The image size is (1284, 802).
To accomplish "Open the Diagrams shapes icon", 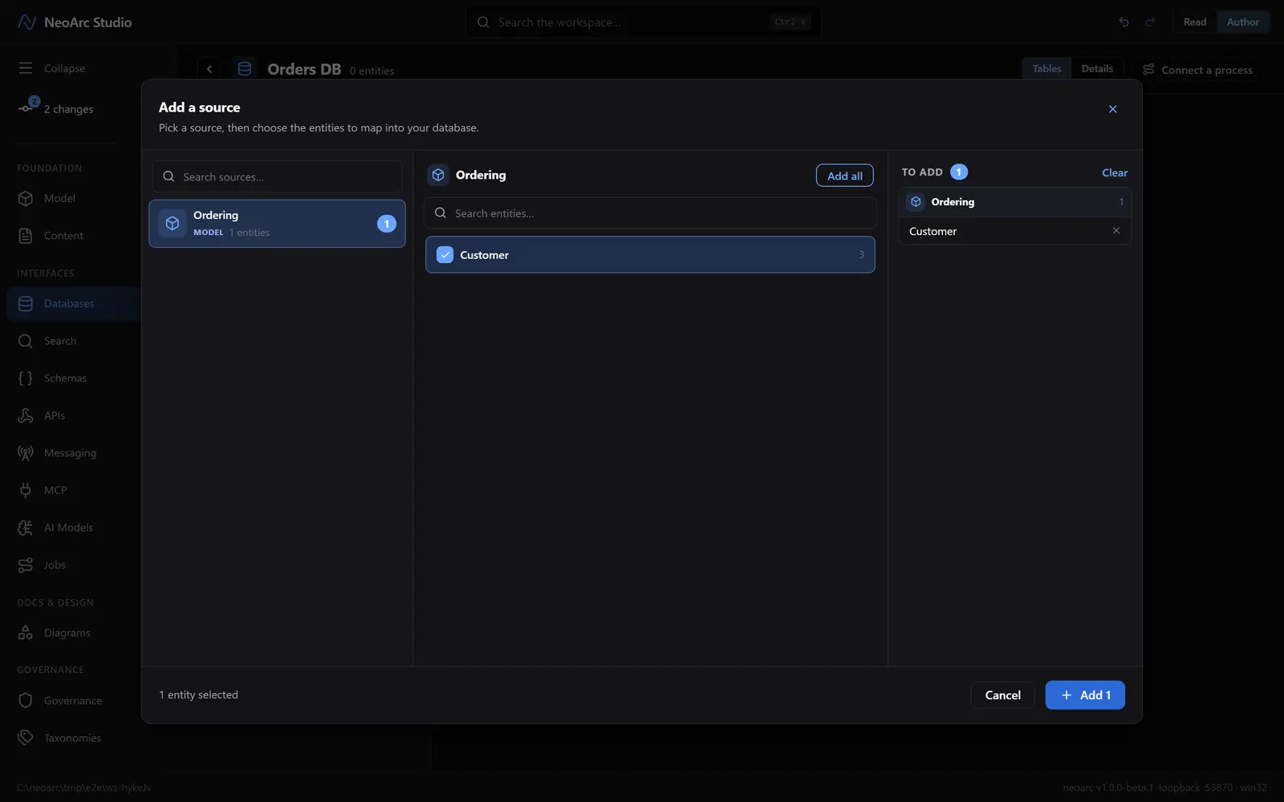I will (26, 633).
